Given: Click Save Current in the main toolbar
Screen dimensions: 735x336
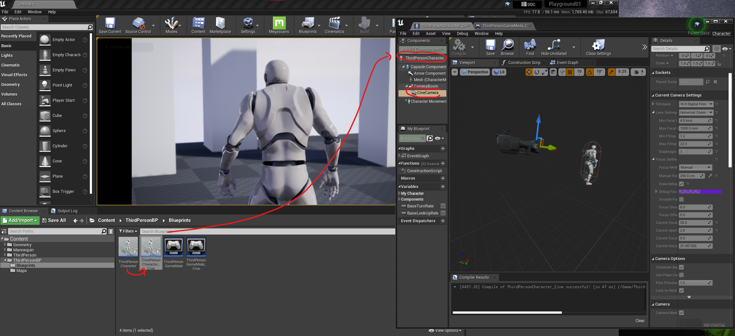Looking at the screenshot, I should click(x=110, y=25).
